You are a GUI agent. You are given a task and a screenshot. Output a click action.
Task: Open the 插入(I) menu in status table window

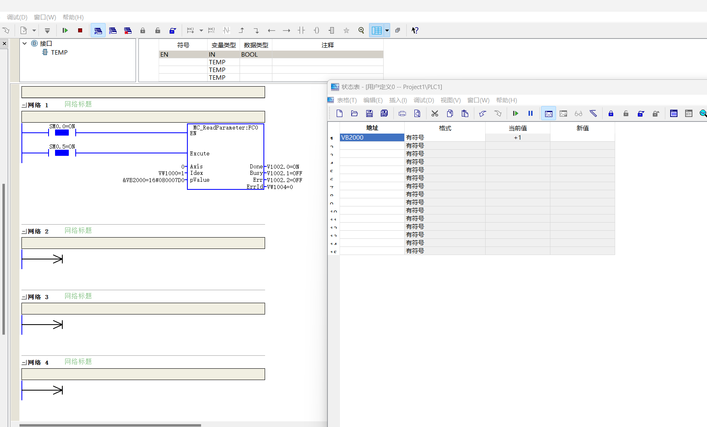[398, 100]
